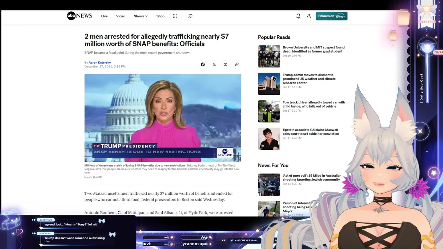Click the weather research center building thumbnail

(x=269, y=84)
